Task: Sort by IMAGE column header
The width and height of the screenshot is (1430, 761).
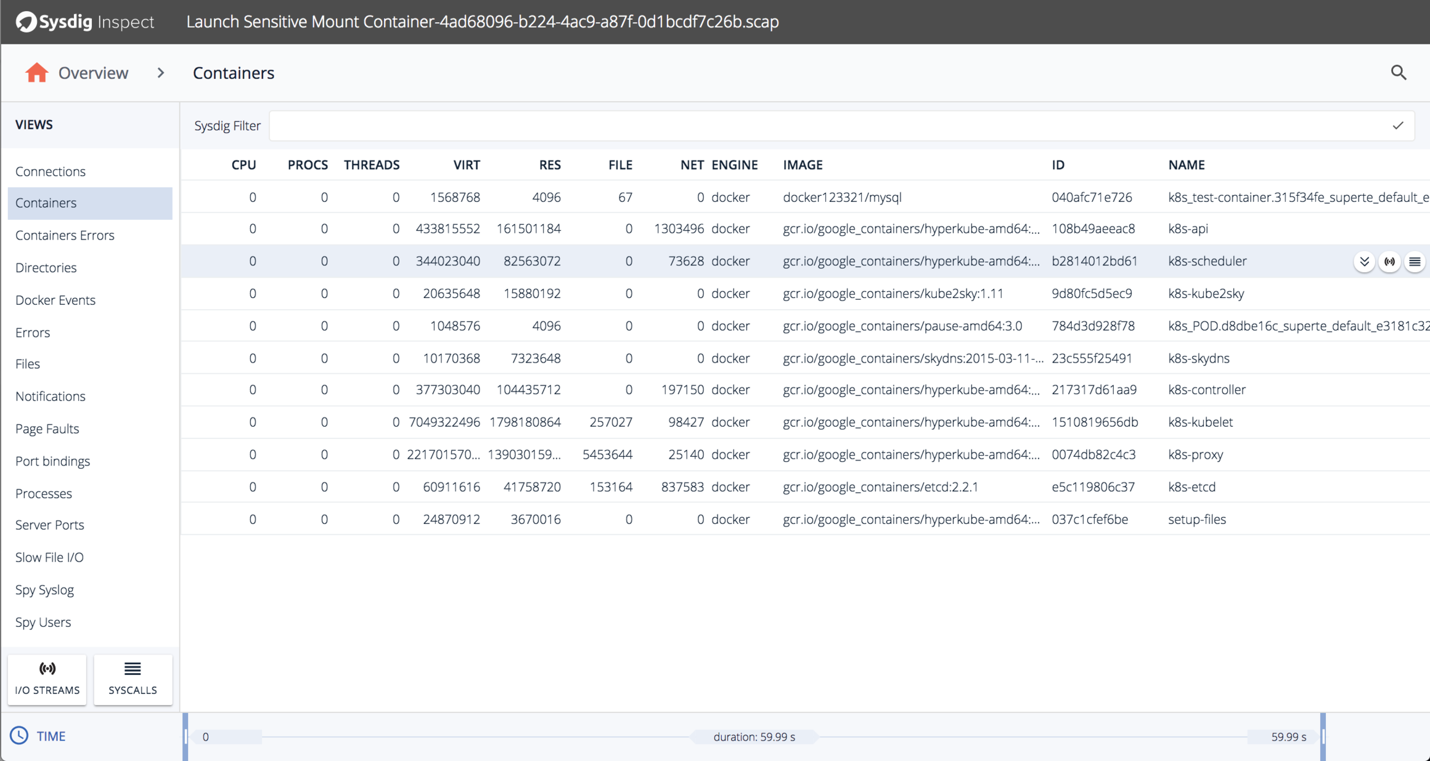Action: [x=803, y=165]
